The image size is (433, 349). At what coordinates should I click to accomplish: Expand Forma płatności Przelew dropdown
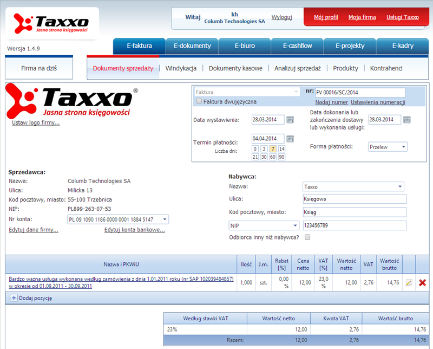(388, 147)
